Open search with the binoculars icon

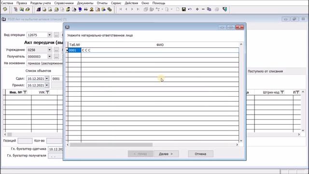[86, 9]
